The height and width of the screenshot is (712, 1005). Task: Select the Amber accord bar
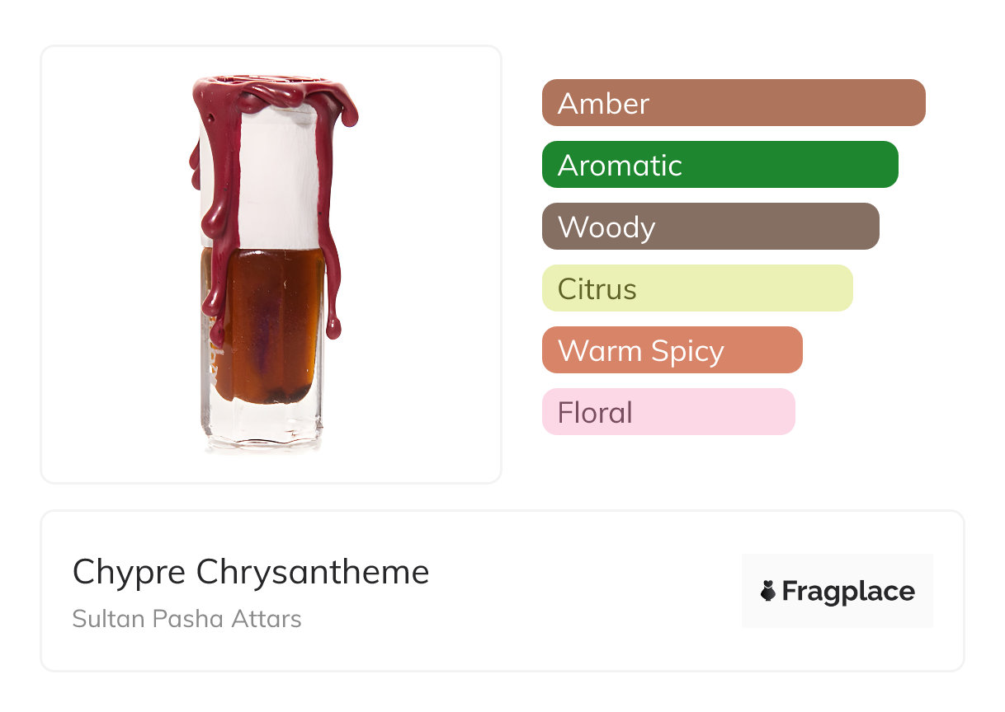(x=733, y=103)
